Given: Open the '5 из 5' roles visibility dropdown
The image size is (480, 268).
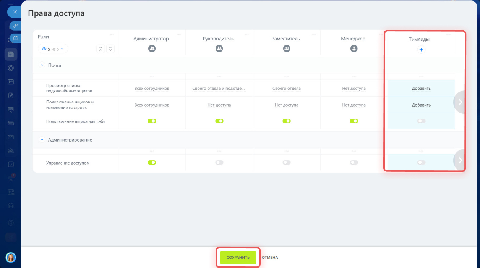Looking at the screenshot, I should (x=53, y=49).
